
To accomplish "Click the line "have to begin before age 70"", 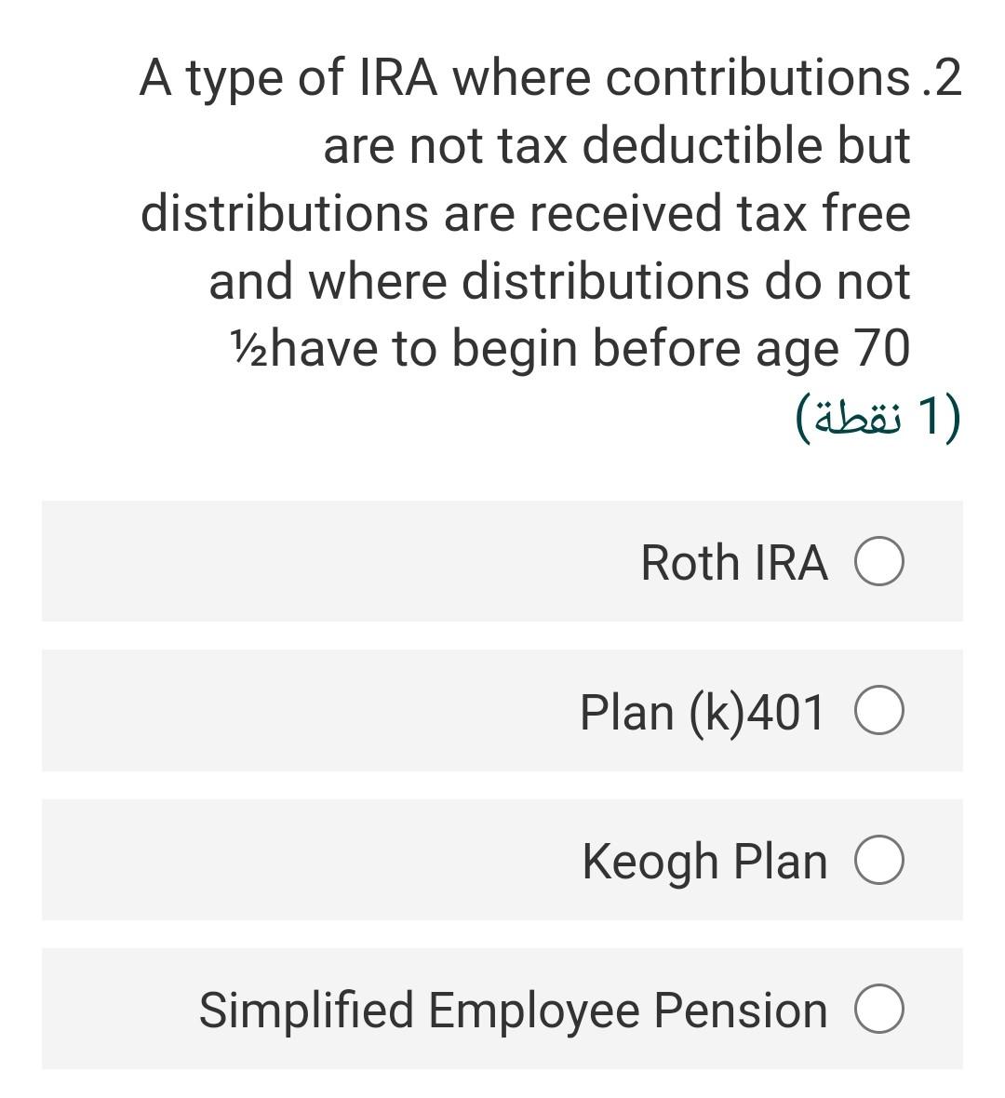I will point(590,349).
